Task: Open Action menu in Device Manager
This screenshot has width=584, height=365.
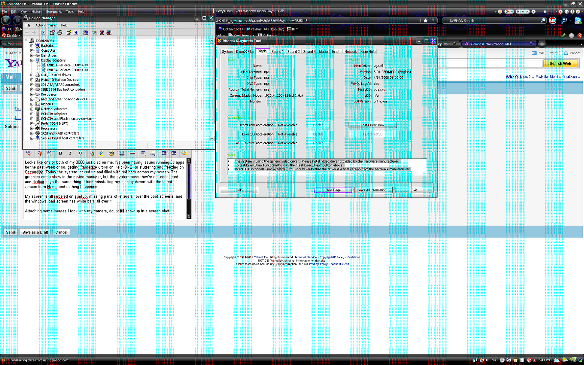Action: [40, 25]
